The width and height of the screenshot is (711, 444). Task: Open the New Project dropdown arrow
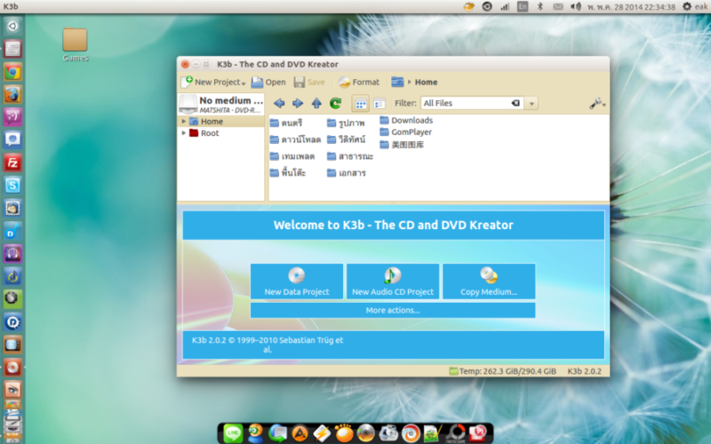pyautogui.click(x=244, y=83)
